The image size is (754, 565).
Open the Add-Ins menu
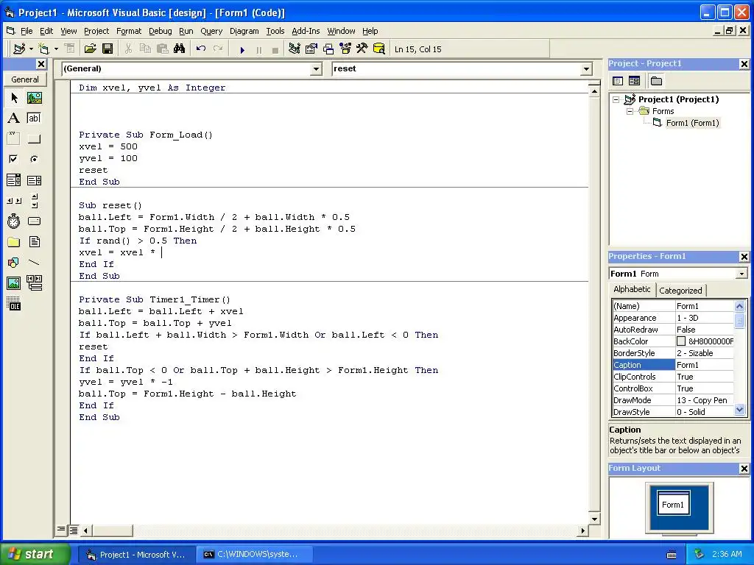(306, 31)
